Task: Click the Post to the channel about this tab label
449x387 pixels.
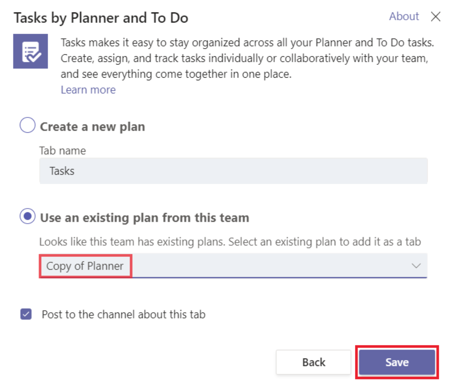Action: click(x=123, y=314)
